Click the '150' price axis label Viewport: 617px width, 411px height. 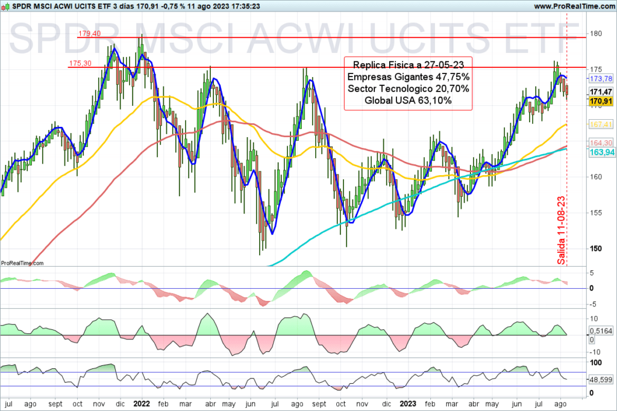(x=596, y=249)
